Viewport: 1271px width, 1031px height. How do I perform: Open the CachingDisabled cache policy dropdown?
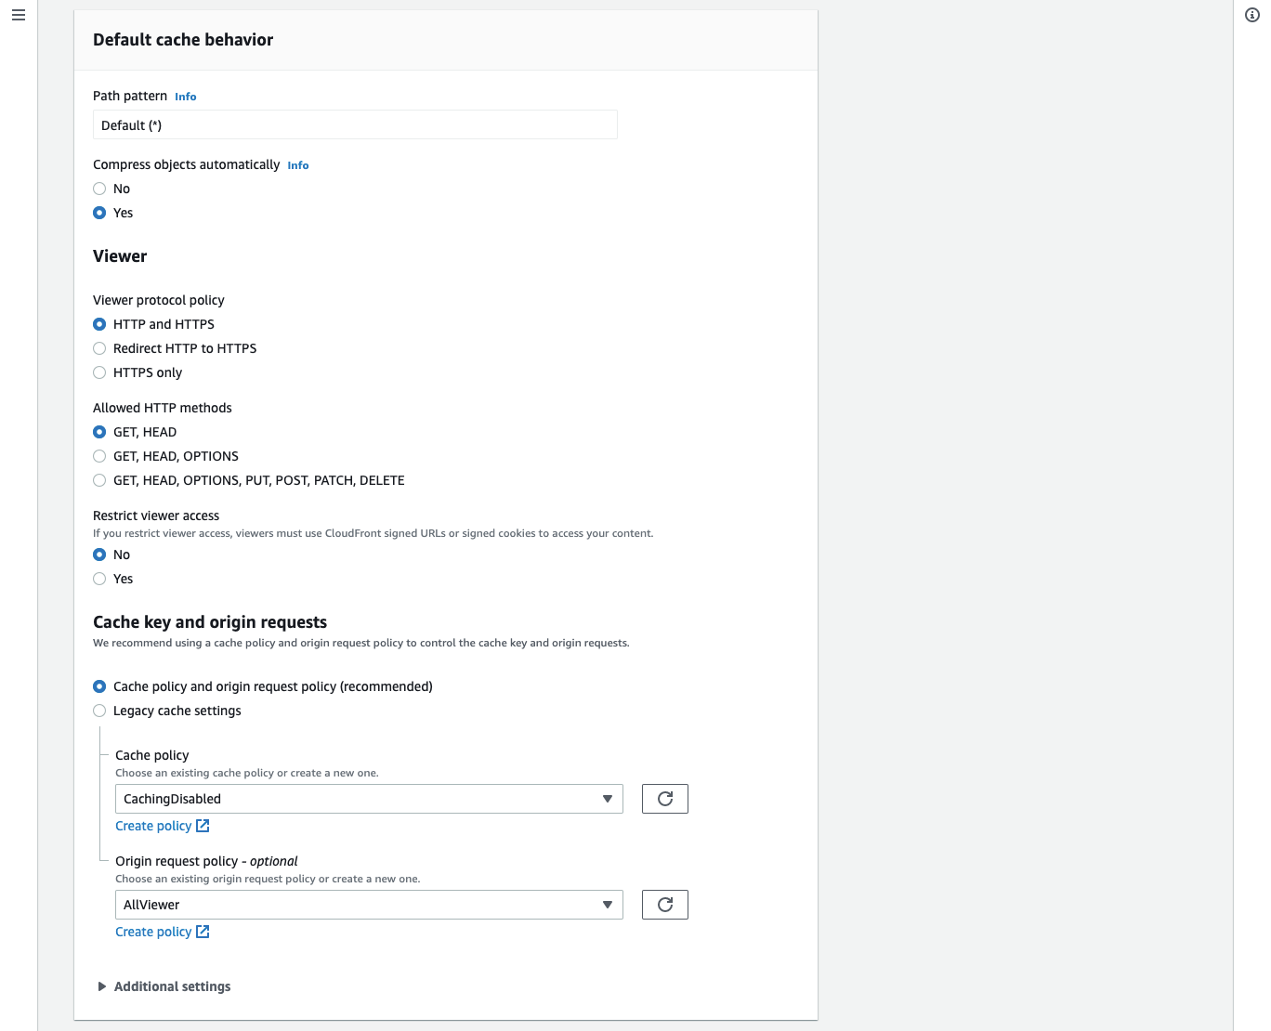point(369,799)
